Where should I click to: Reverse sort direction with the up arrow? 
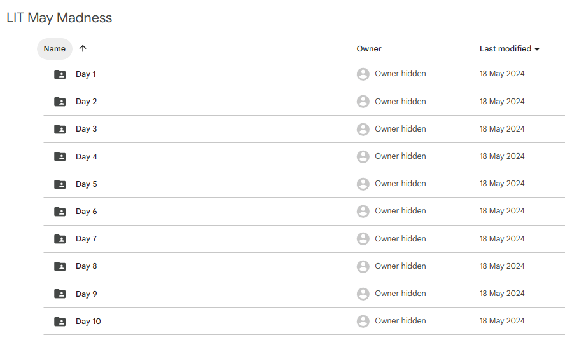(x=83, y=49)
